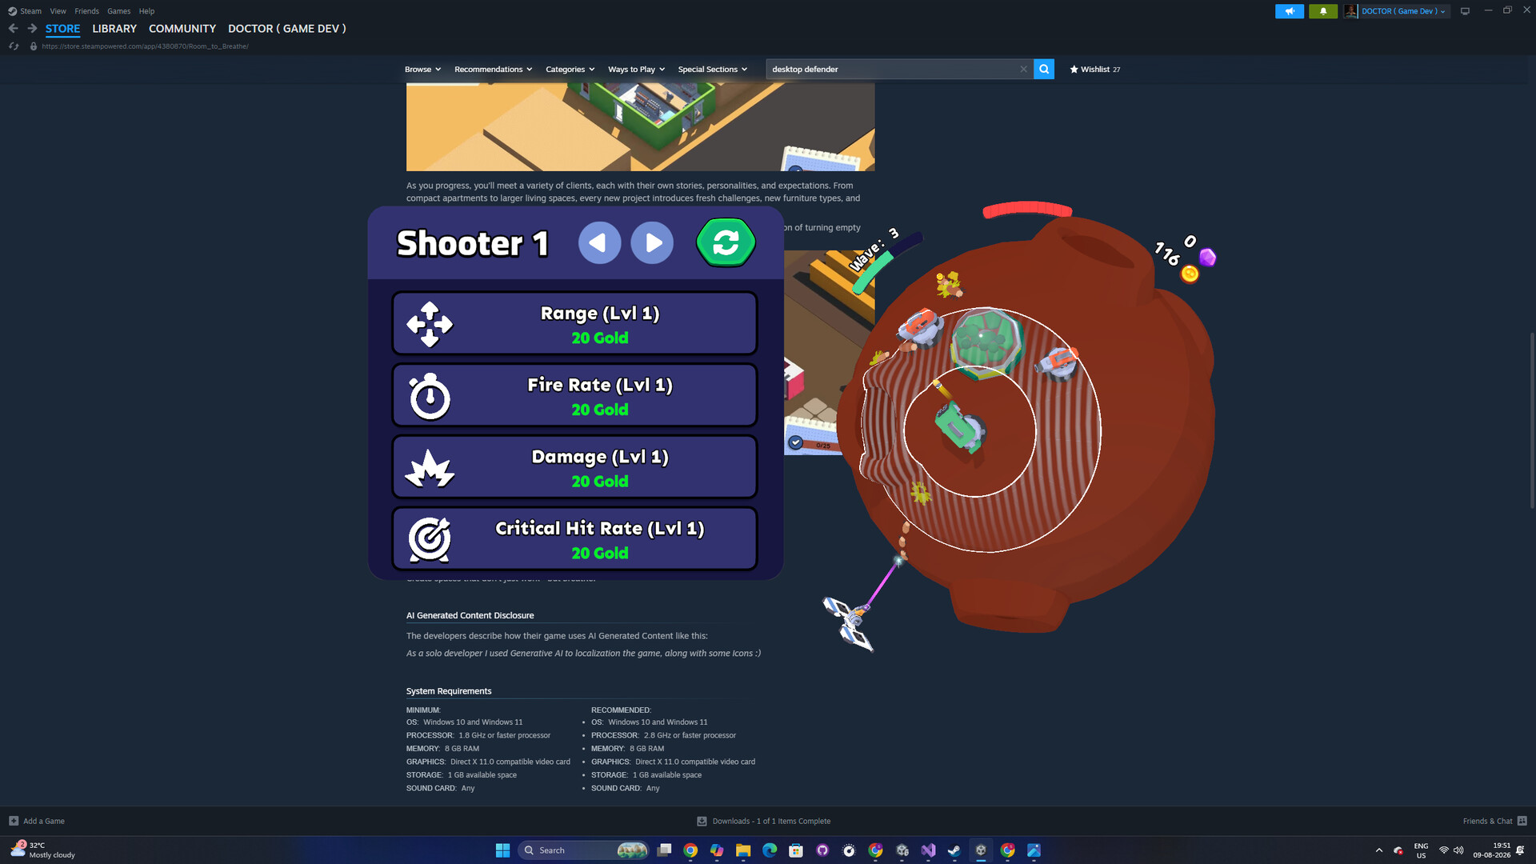Open the weather widget Mostly cloudy
The image size is (1536, 864).
tap(44, 850)
